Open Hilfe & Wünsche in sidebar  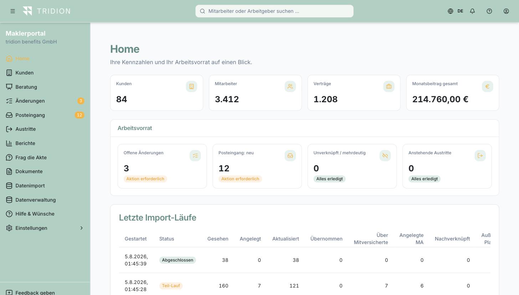point(45,214)
